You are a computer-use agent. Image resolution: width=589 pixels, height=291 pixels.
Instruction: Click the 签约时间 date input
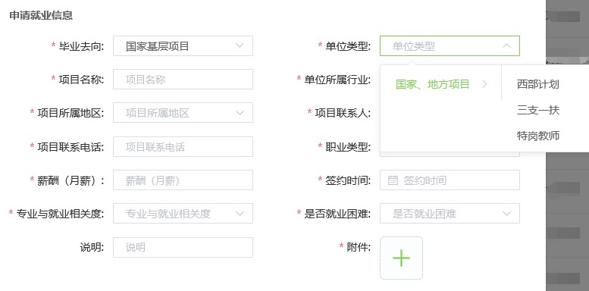coord(450,180)
